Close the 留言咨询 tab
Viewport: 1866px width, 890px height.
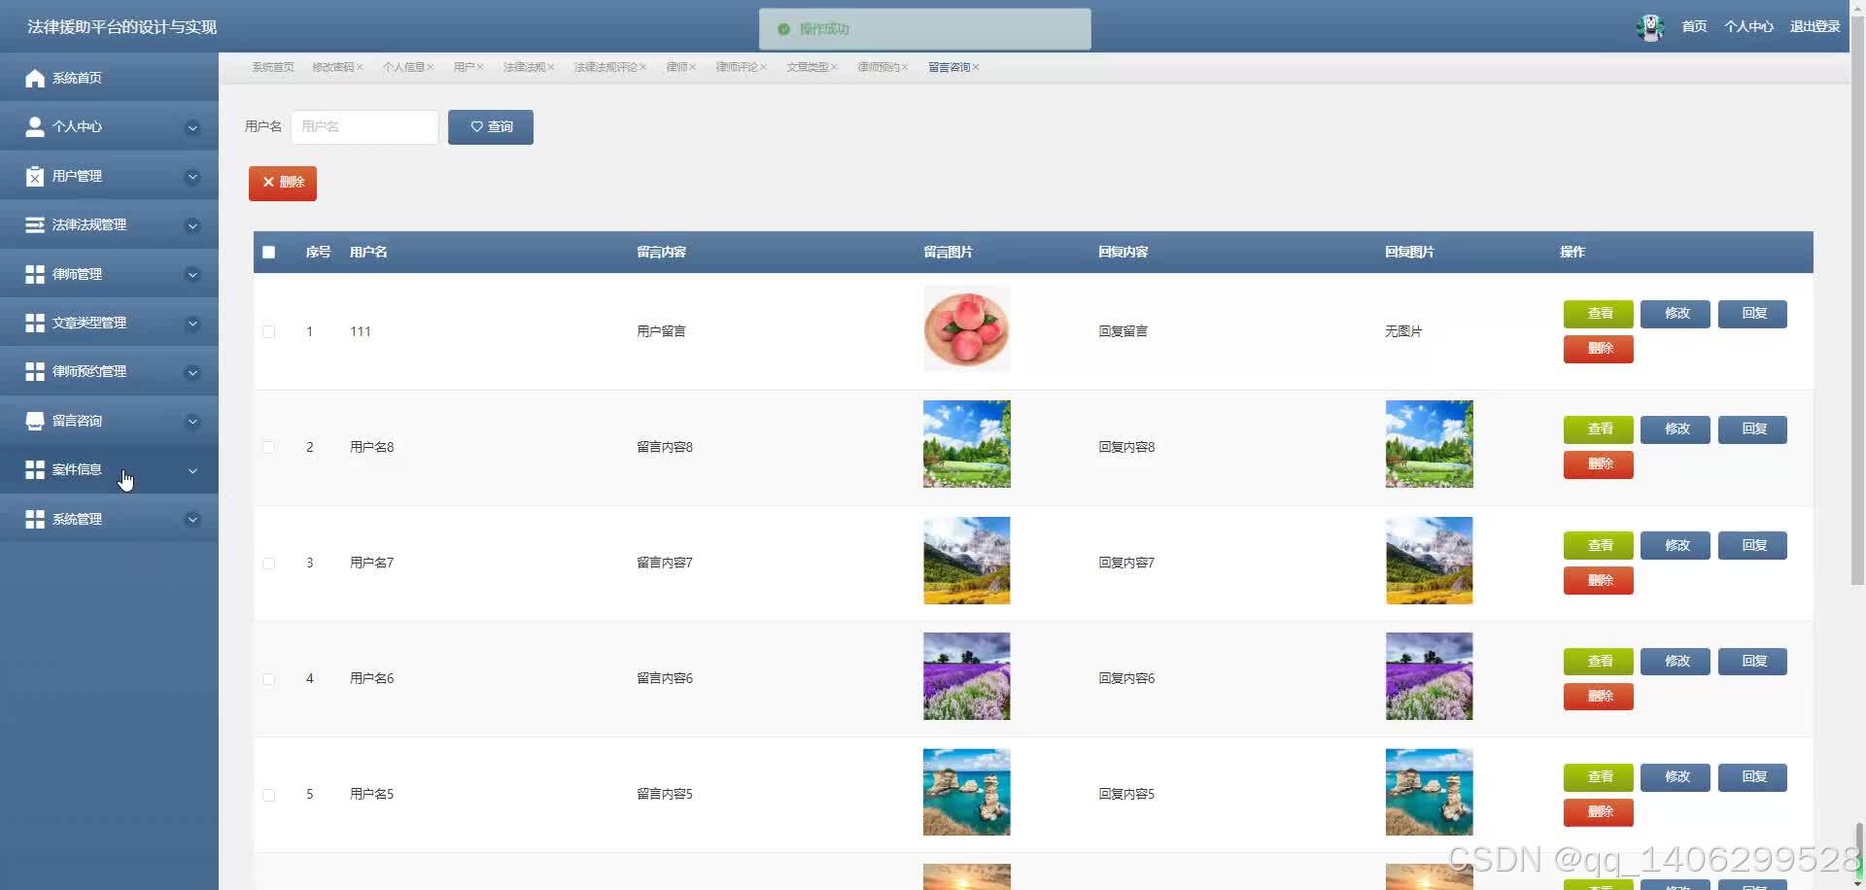976,67
